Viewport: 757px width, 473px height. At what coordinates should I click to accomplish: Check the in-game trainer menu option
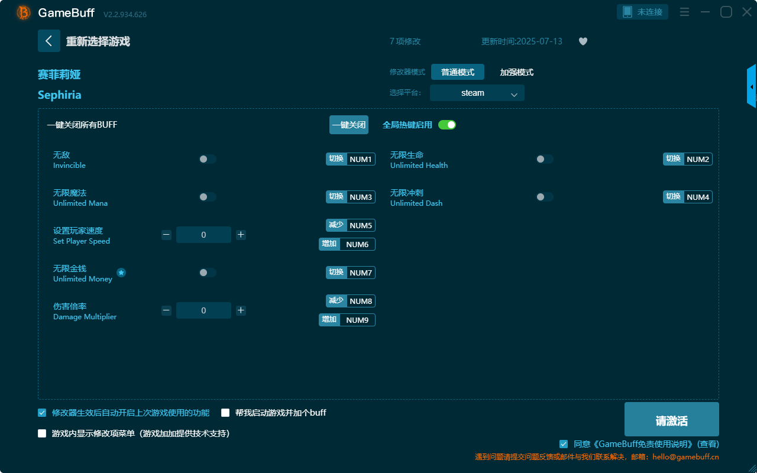click(42, 433)
